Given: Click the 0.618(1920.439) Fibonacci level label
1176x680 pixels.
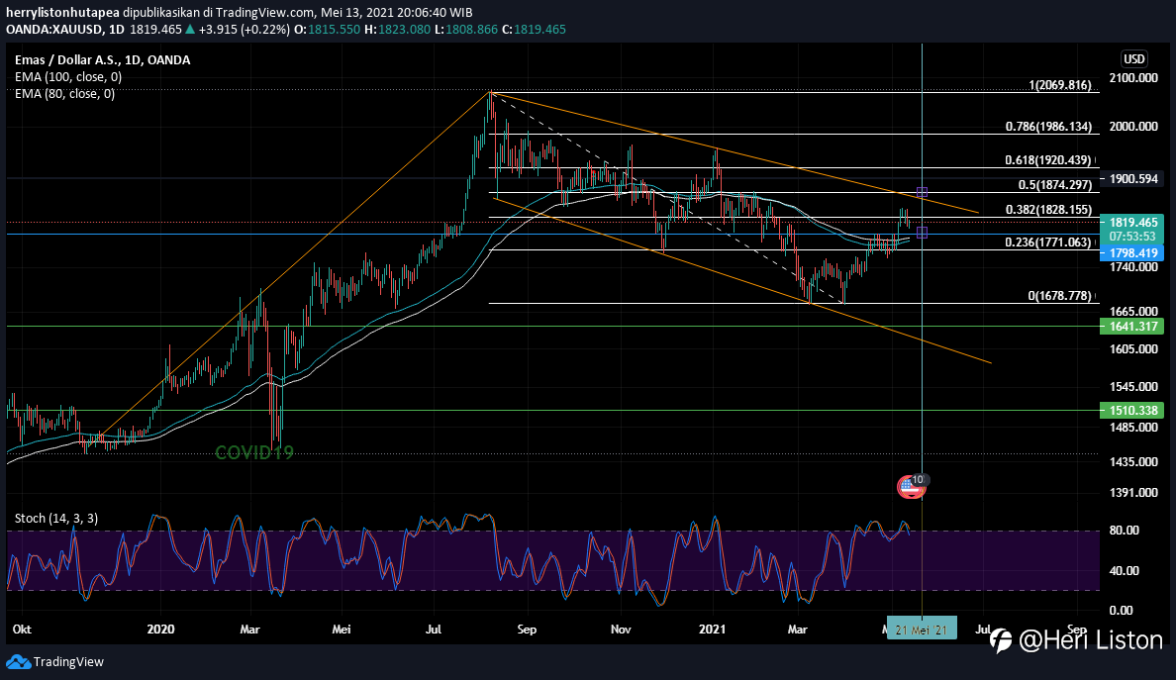Looking at the screenshot, I should (1048, 160).
